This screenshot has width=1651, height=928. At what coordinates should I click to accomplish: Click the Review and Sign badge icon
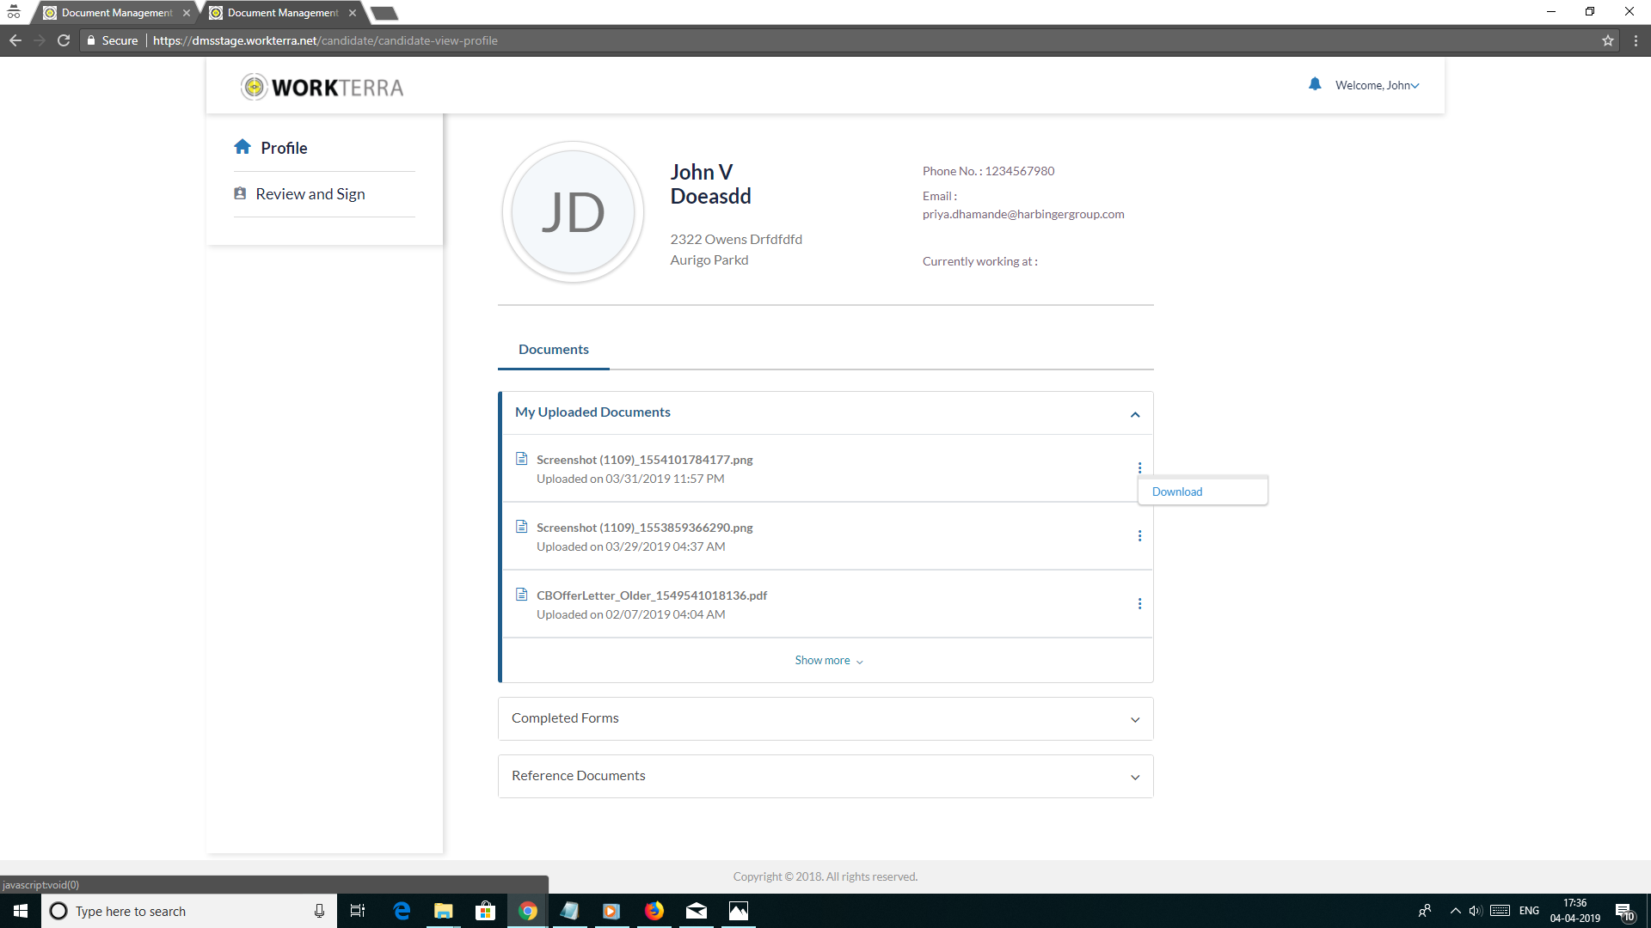[240, 193]
